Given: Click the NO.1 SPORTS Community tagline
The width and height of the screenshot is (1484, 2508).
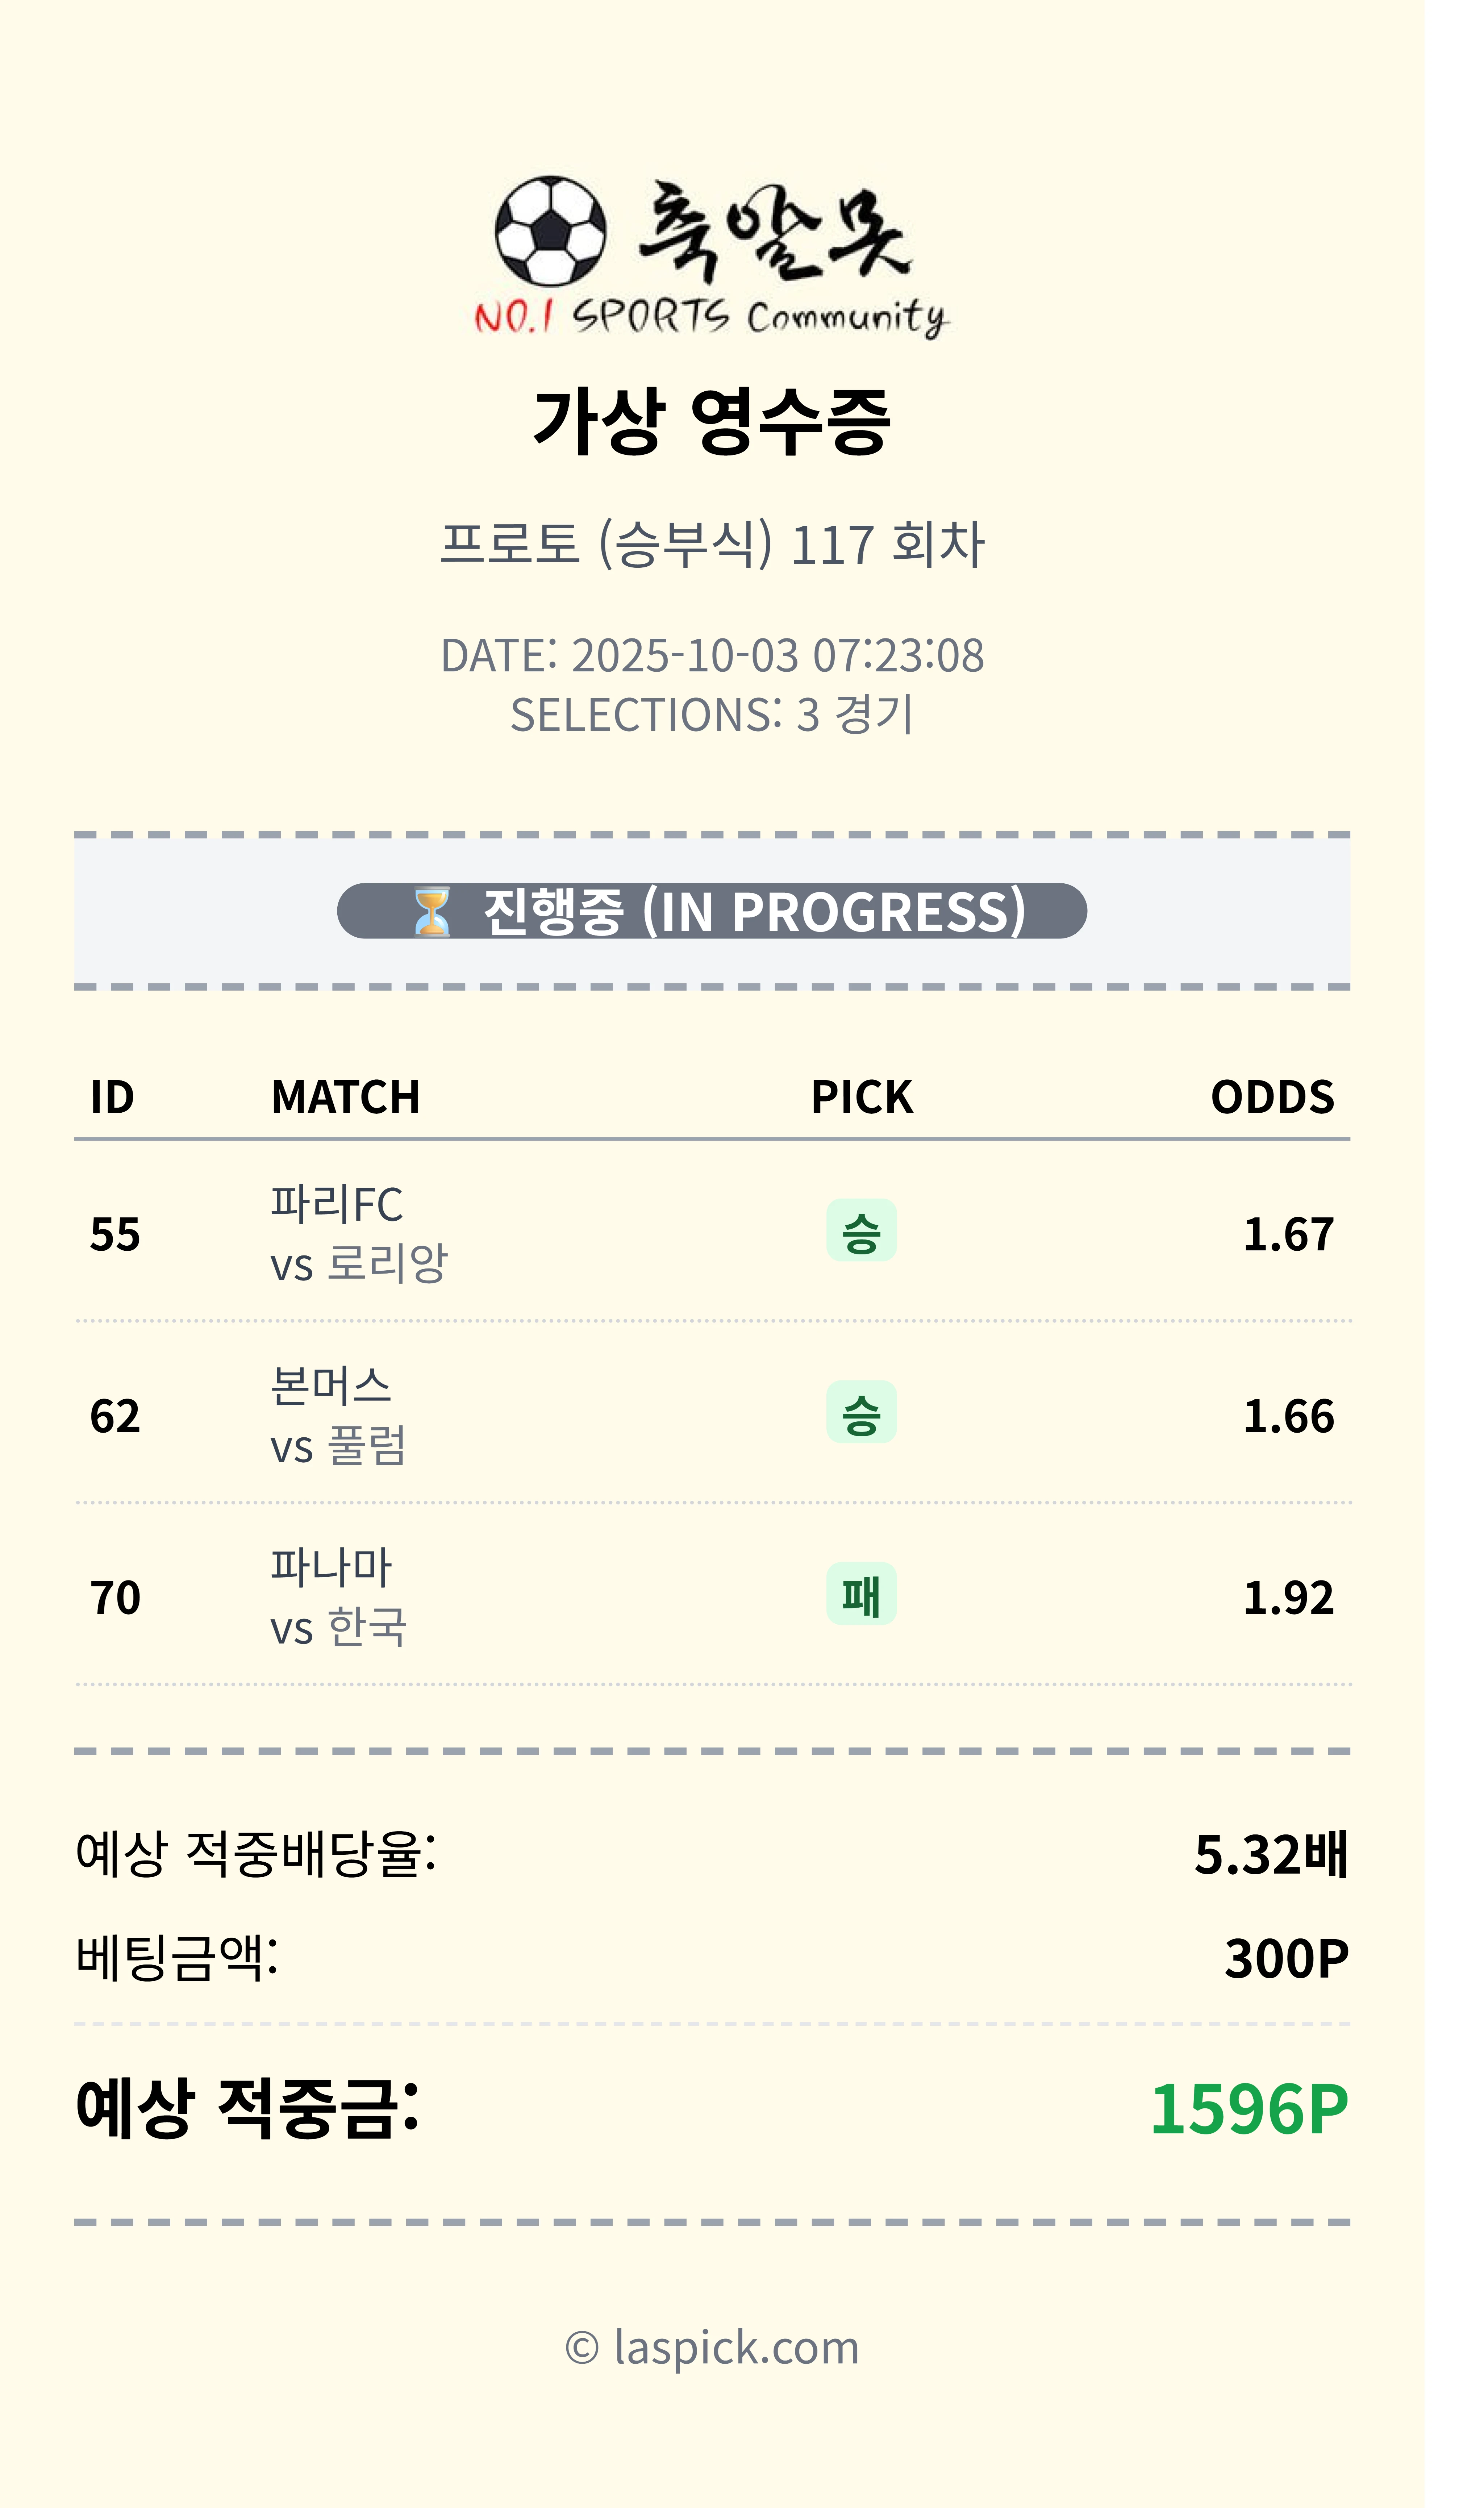Looking at the screenshot, I should coord(710,318).
